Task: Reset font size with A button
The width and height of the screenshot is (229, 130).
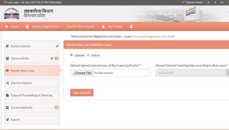Action: 215,2
